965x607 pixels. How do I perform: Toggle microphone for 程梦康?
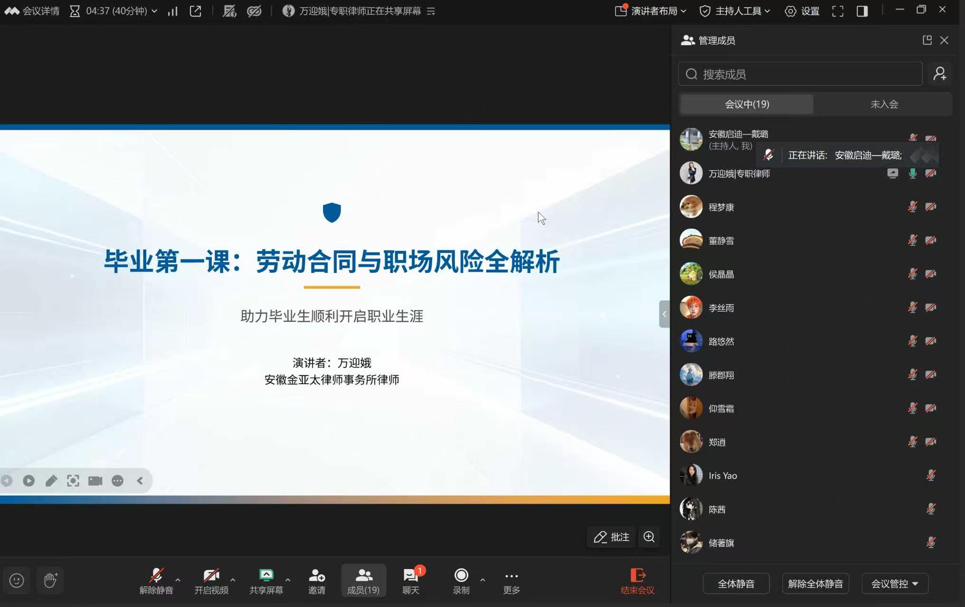pyautogui.click(x=912, y=207)
